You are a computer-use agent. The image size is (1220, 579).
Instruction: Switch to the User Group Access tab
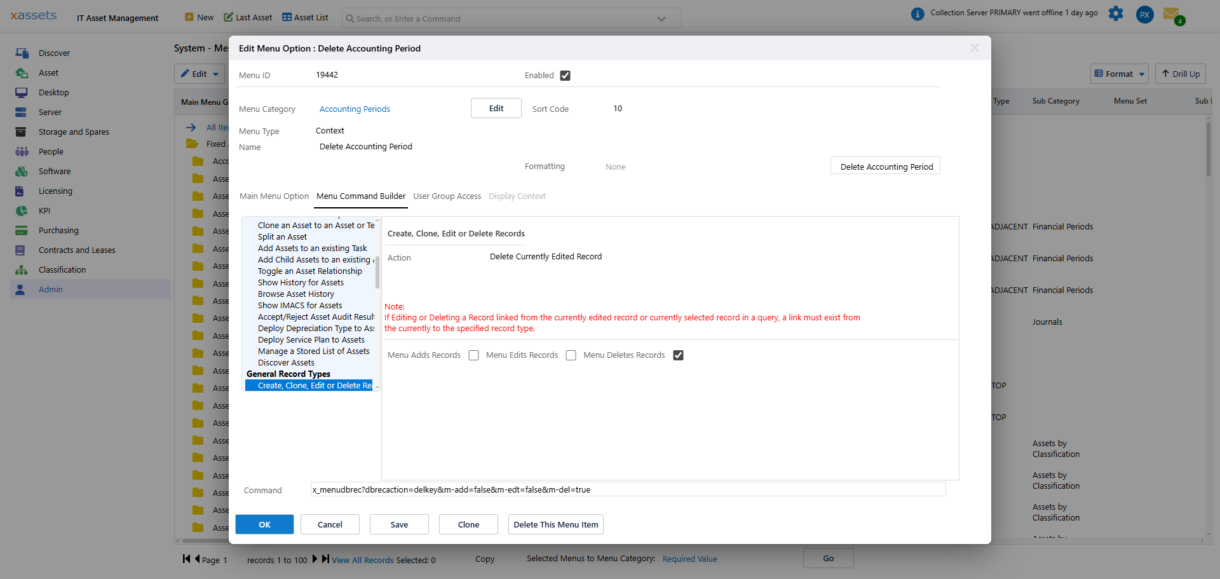[x=447, y=196]
